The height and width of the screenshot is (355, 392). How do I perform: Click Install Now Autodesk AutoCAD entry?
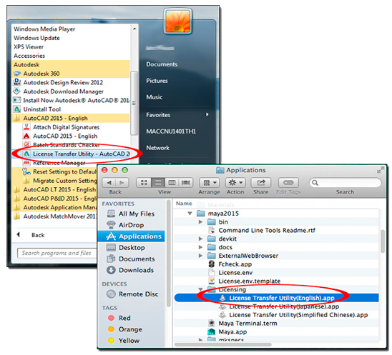tap(72, 101)
